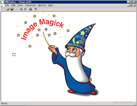Click the Copy toolbar icon
137x106 pixels.
pyautogui.click(x=21, y=9)
